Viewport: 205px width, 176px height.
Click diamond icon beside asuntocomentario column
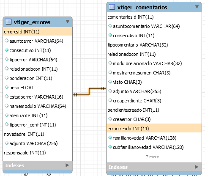[x=110, y=26]
